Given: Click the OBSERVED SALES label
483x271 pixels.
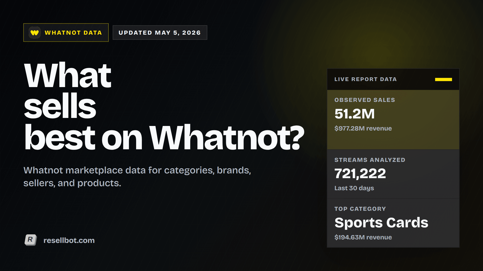Looking at the screenshot, I should pos(365,100).
